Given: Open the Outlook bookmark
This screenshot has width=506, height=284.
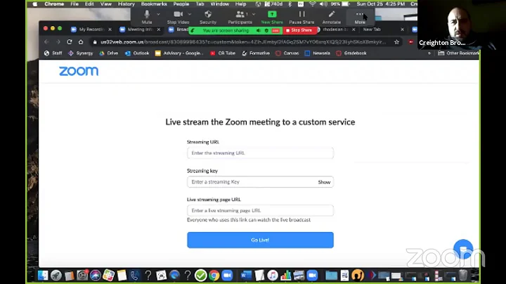Looking at the screenshot, I should 137,53.
